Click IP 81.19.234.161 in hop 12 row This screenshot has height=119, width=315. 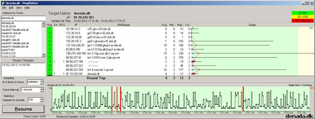74,74
